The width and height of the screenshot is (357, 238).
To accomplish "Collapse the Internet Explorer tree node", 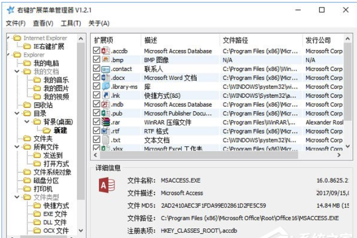I will tap(9, 38).
